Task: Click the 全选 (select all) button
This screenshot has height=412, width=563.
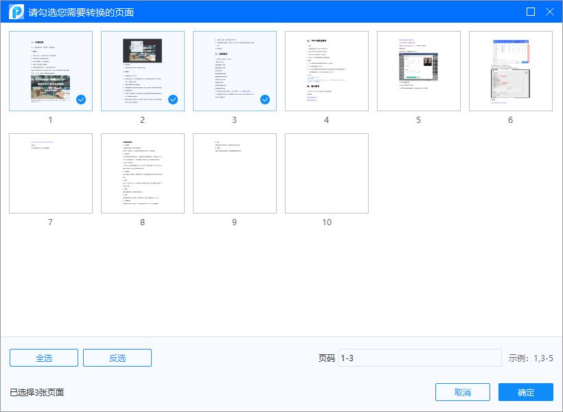Action: coord(44,358)
